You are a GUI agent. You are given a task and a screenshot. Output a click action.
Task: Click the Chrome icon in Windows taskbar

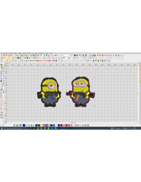[38, 128]
